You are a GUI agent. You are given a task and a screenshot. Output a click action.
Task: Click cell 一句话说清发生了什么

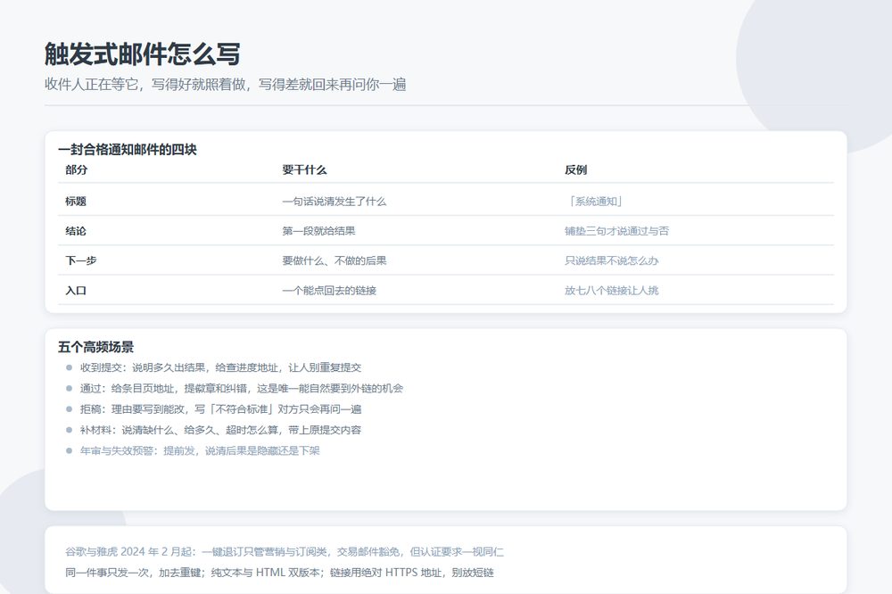pos(334,201)
